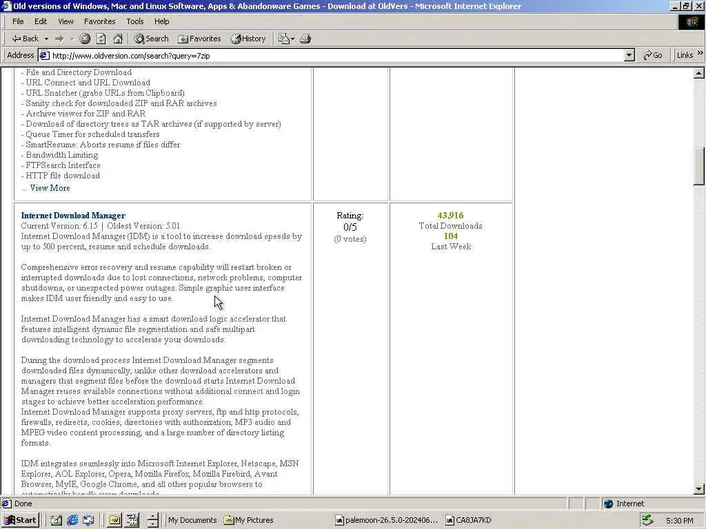Open the View menu
Viewport: 706px width, 529px height.
(x=65, y=21)
